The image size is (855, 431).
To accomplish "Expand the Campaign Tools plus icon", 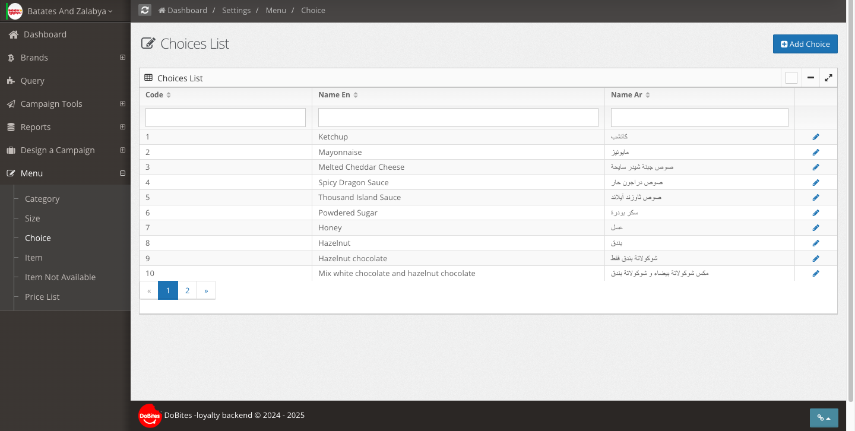I will pyautogui.click(x=122, y=104).
